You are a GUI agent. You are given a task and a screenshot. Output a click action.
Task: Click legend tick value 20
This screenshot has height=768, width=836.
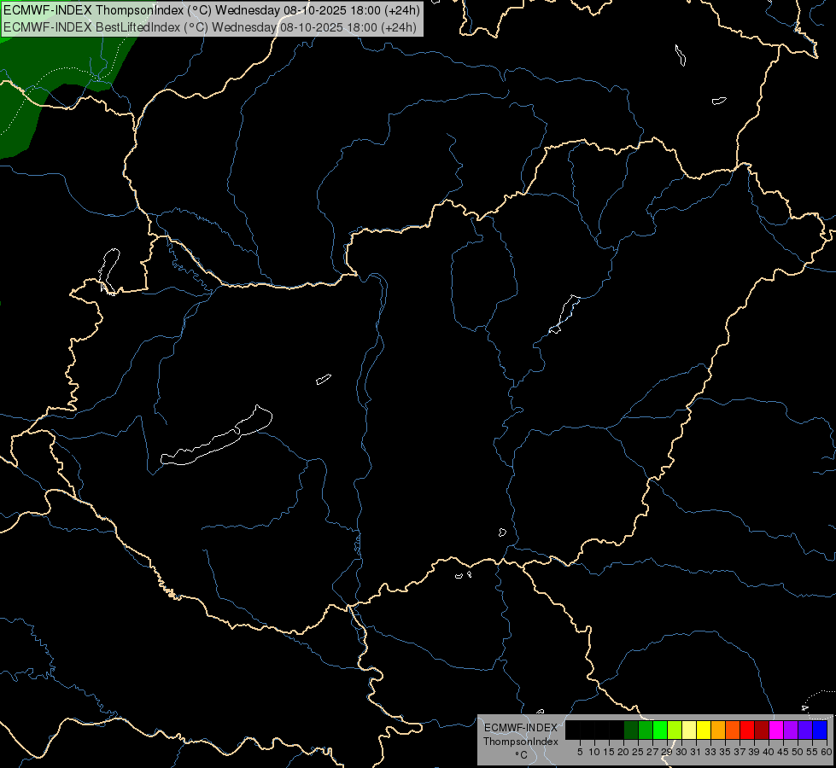(623, 752)
